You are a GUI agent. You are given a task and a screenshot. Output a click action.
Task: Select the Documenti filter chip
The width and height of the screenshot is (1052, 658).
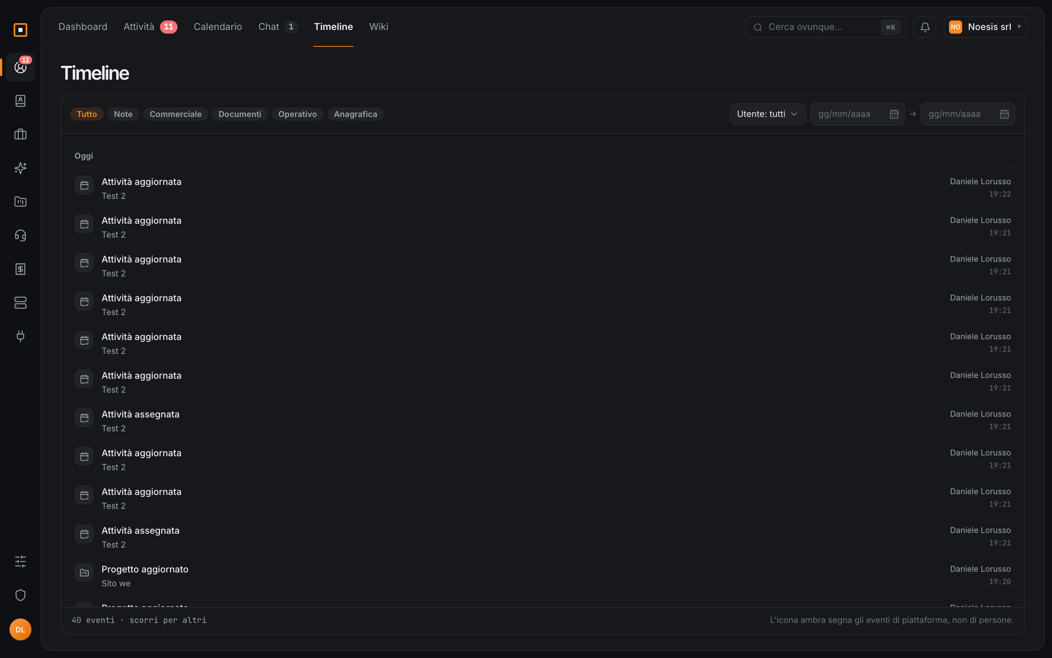tap(240, 114)
